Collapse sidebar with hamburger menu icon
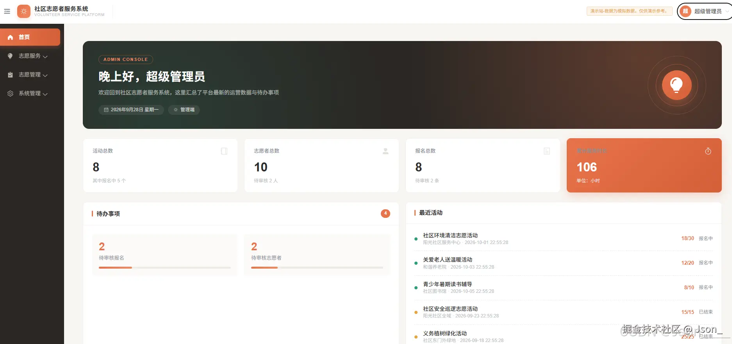Image resolution: width=732 pixels, height=344 pixels. [7, 11]
